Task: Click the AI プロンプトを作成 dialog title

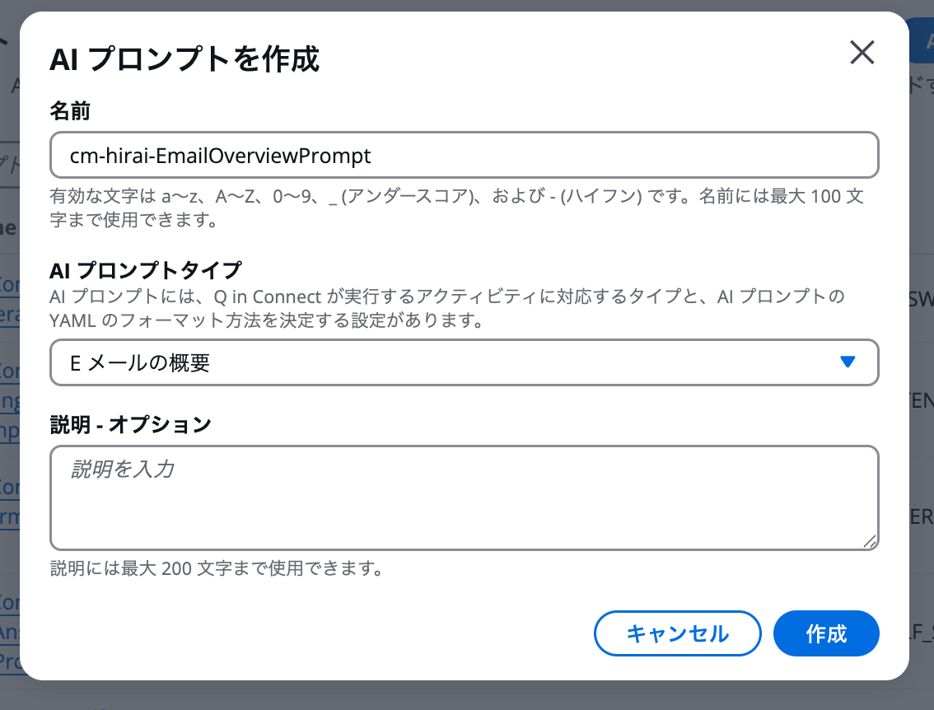Action: (184, 59)
